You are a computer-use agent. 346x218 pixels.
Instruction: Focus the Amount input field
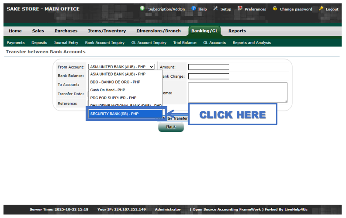[x=208, y=67]
